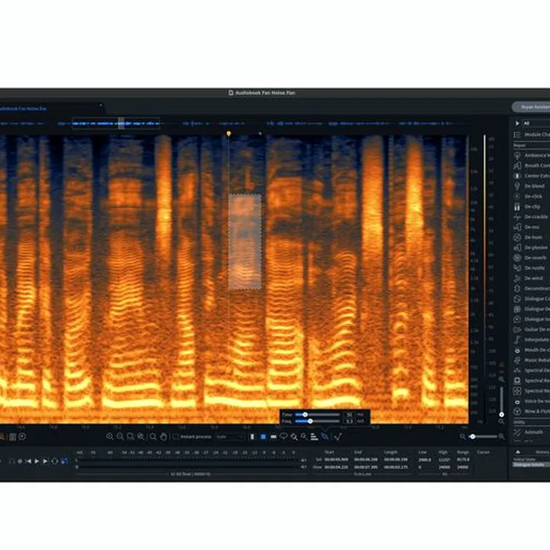Open the Interpolate module
550x550 pixels.
532,339
